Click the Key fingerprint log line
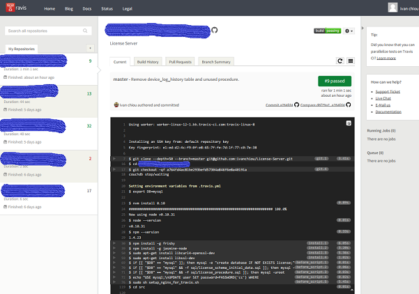 [x=232, y=148]
